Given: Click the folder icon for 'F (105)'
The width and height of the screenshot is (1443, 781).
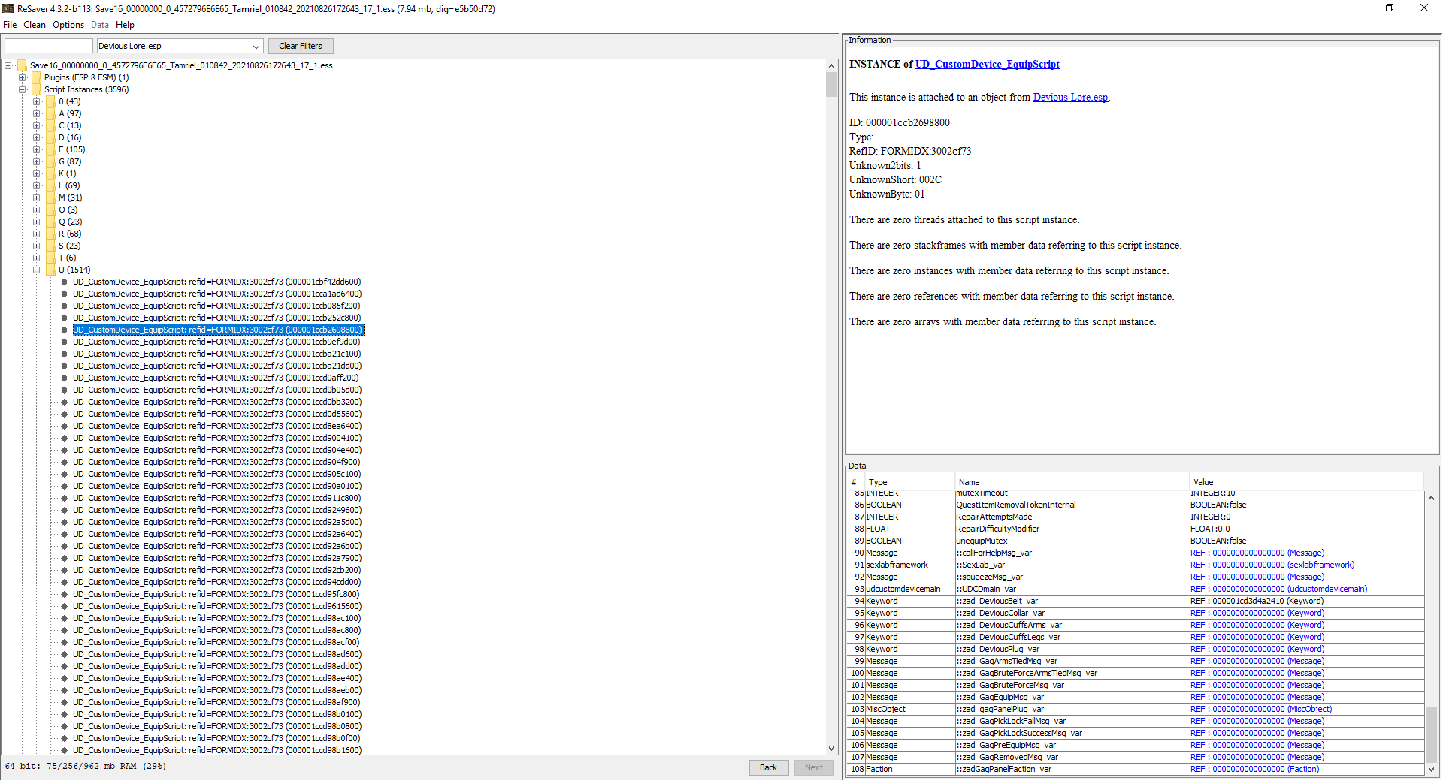Looking at the screenshot, I should 50,149.
